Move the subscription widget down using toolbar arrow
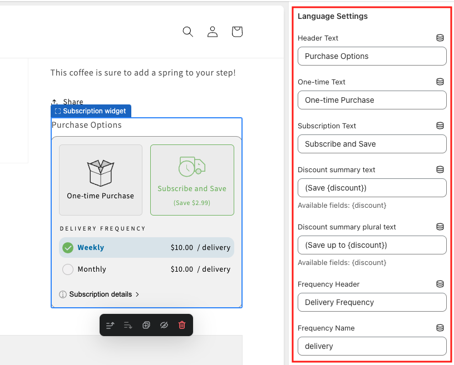454x365 pixels. [128, 325]
